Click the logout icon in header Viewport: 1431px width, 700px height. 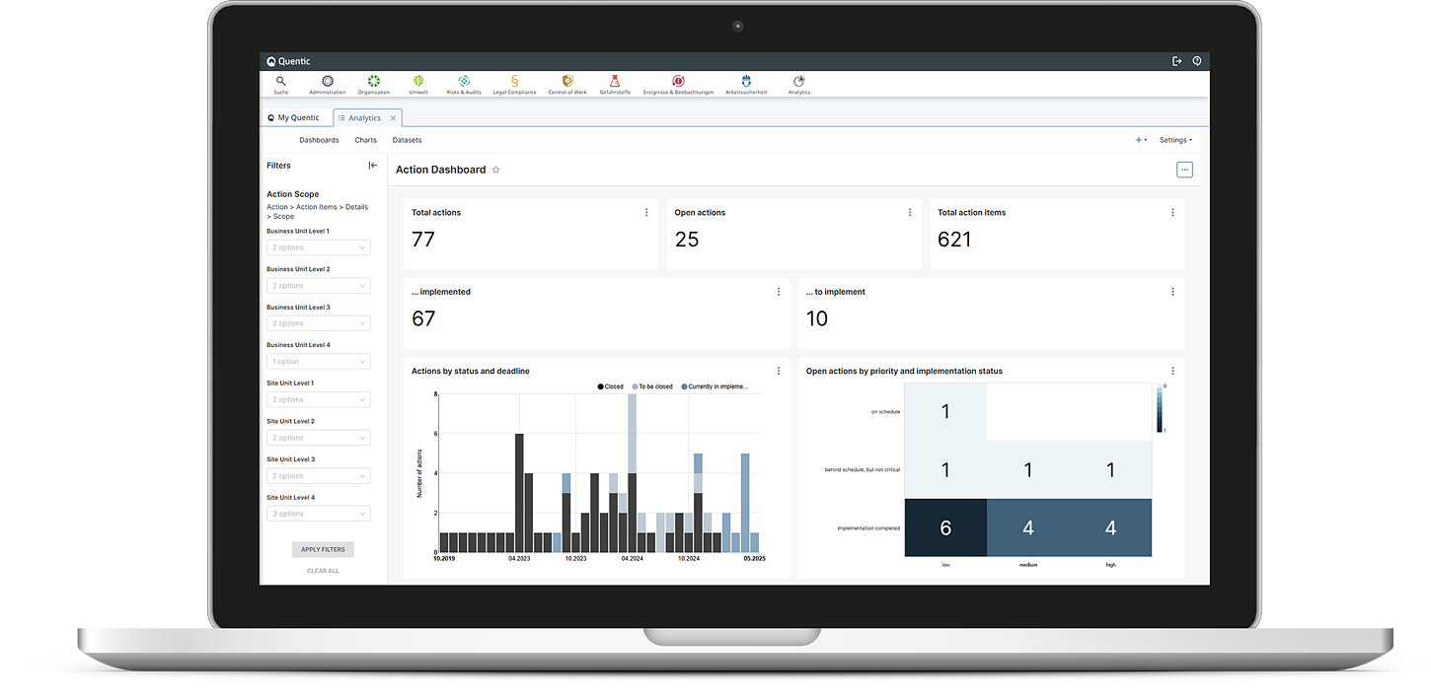(x=1176, y=61)
